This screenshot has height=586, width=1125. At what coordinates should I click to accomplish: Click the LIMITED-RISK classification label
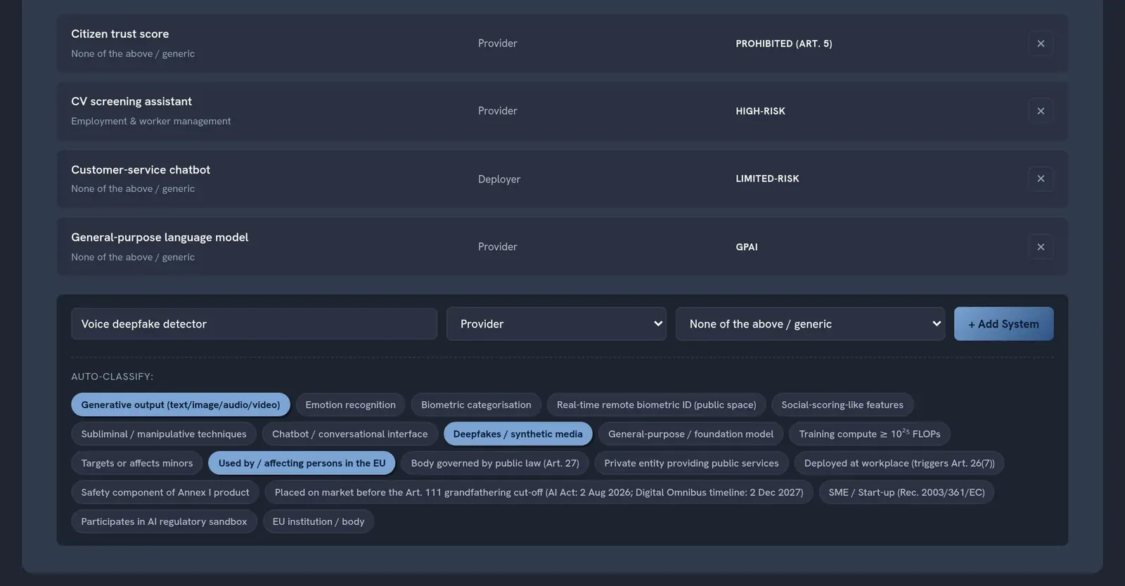(767, 178)
